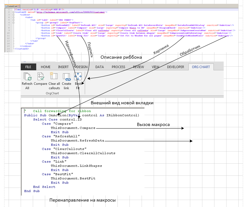Click the 'Public Sub OnAction' declaration line
The image size is (245, 207).
(81, 115)
